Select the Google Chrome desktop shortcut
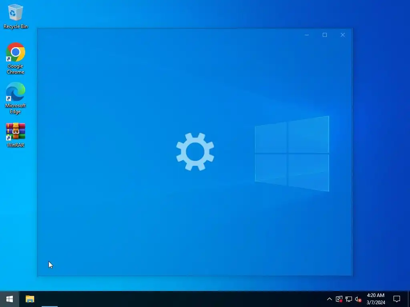The image size is (410, 307). point(16,58)
